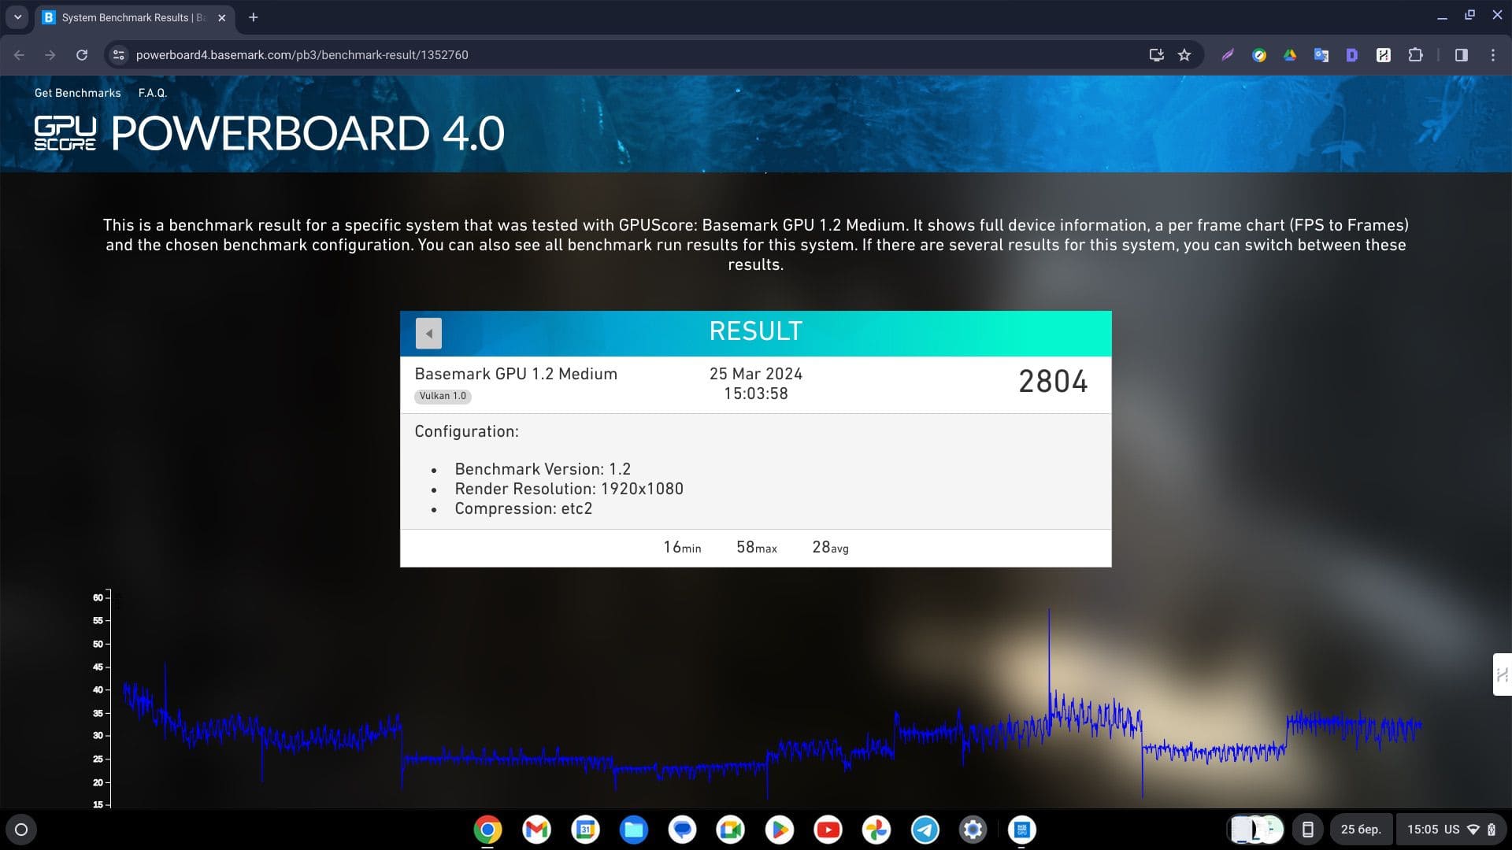Open the calendar date 25 бер.
This screenshot has height=850, width=1512.
1361,830
